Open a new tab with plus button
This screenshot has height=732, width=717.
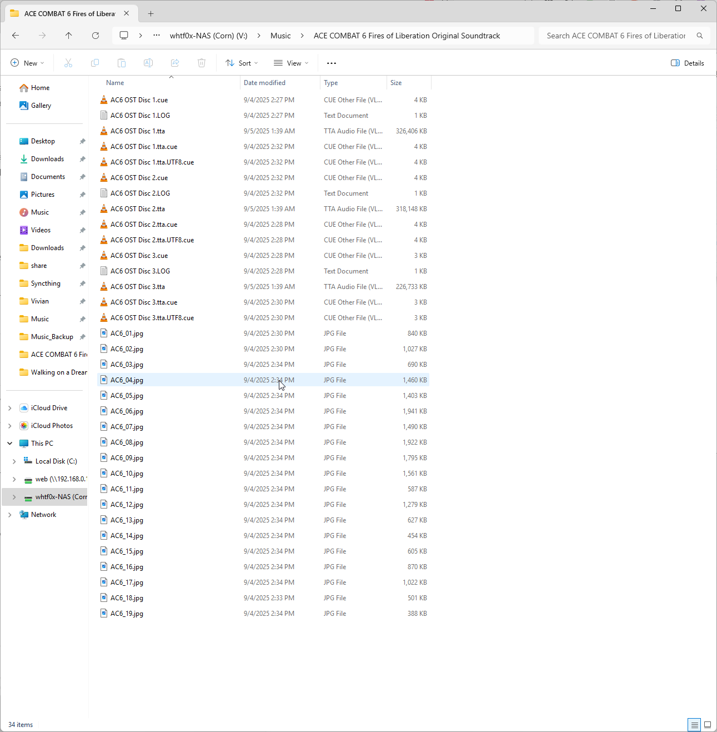(151, 14)
